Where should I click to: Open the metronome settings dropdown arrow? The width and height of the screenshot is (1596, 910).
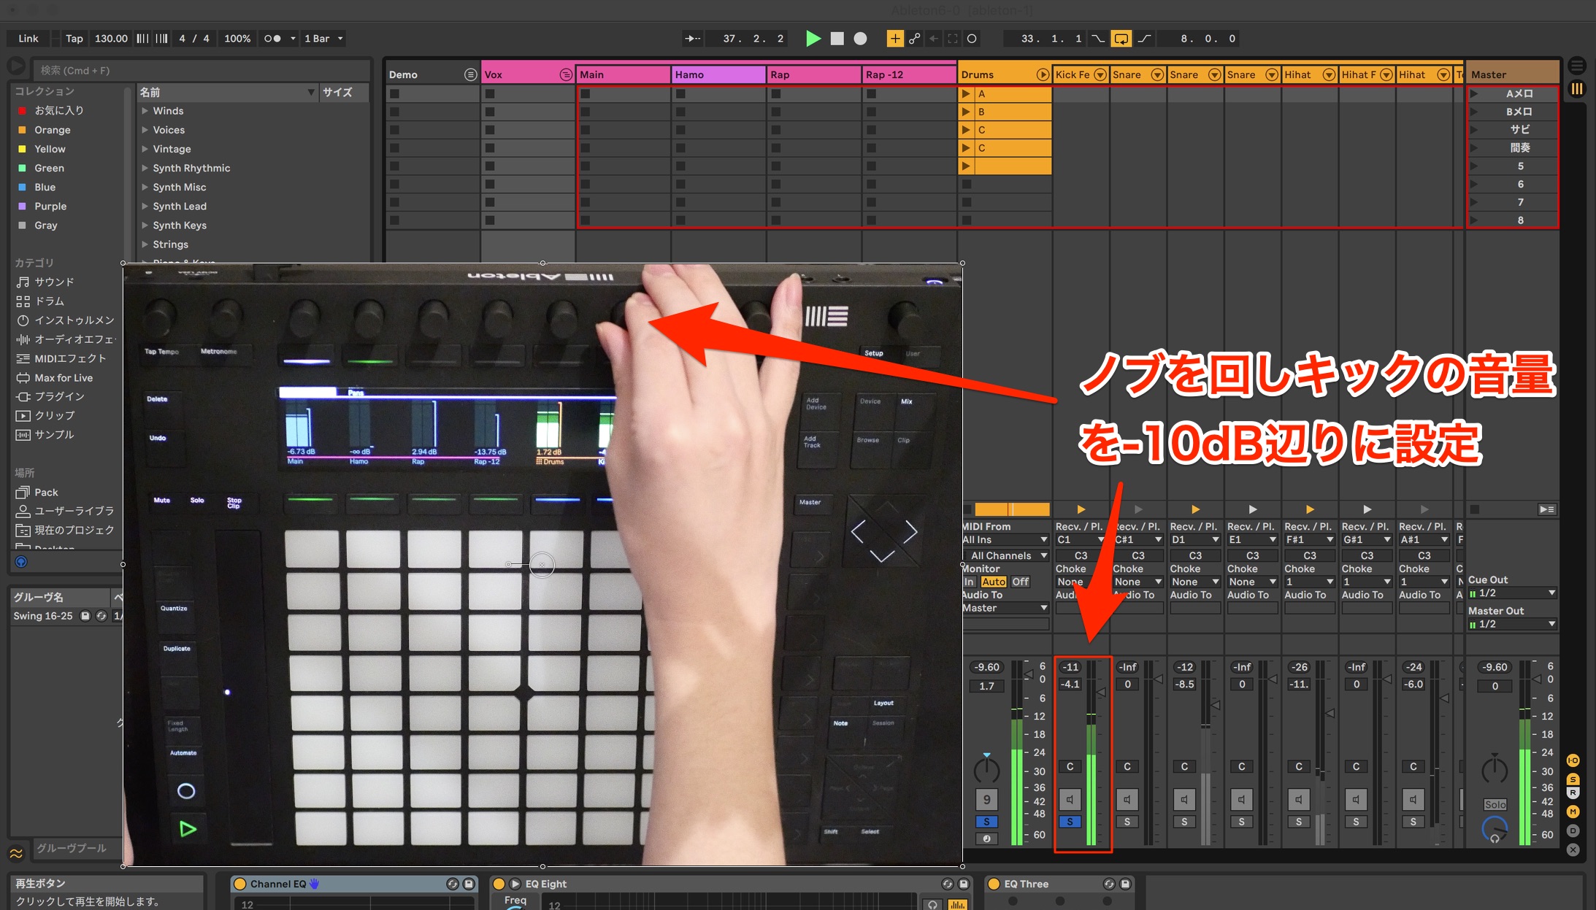point(293,39)
